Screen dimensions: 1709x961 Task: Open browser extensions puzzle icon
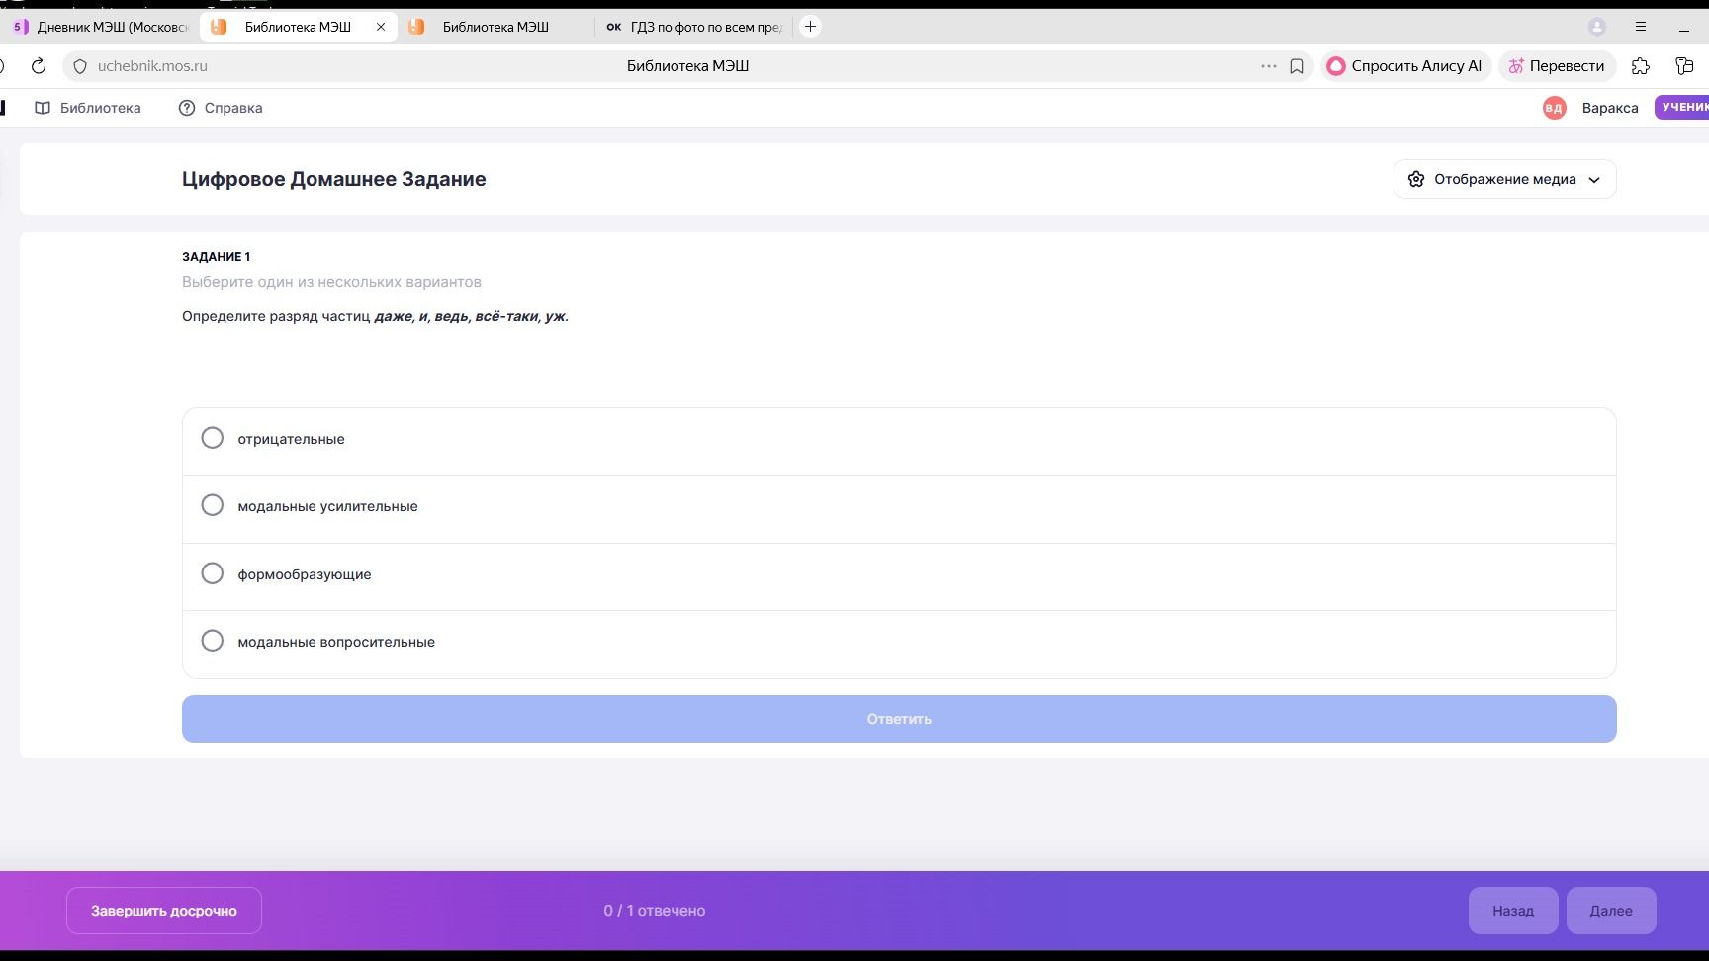click(1641, 66)
